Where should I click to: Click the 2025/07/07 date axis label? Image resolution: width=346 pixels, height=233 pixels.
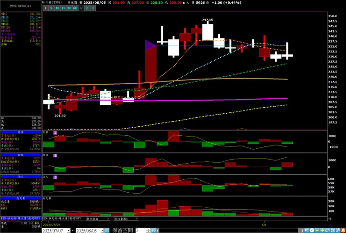[x=51, y=225]
